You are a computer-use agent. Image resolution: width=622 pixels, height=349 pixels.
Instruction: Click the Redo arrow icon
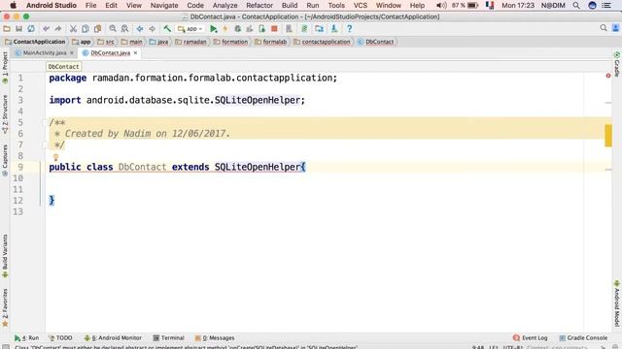[x=58, y=29]
